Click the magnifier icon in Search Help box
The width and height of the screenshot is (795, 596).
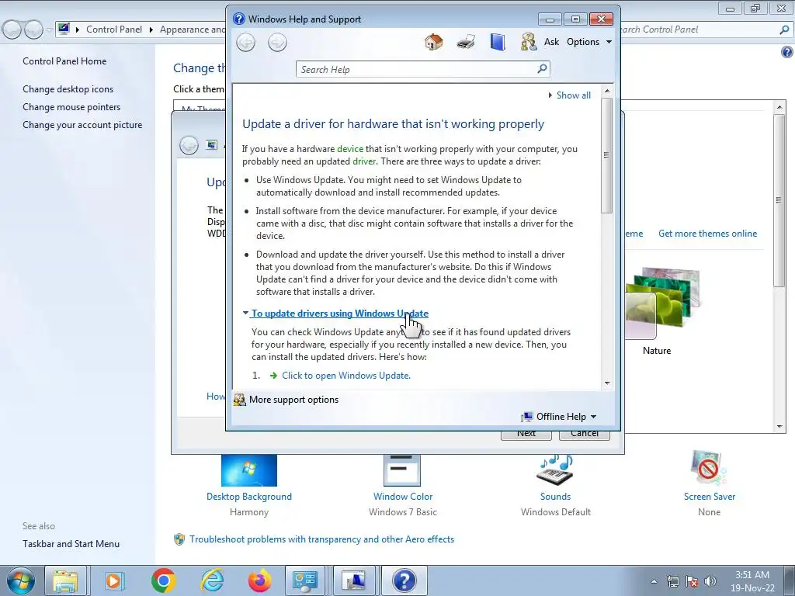542,68
